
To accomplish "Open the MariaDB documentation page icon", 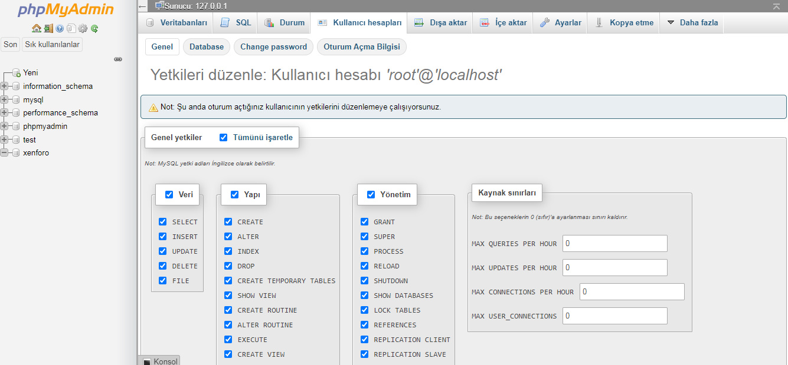I will click(x=71, y=28).
